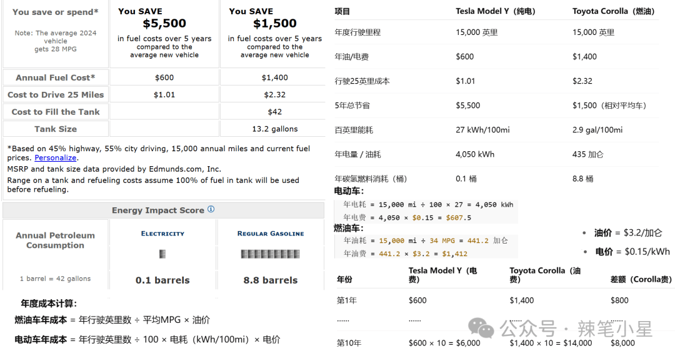Select the 'Annual Petroleum Consumption' label
Image resolution: width=675 pixels, height=356 pixels.
pos(56,240)
